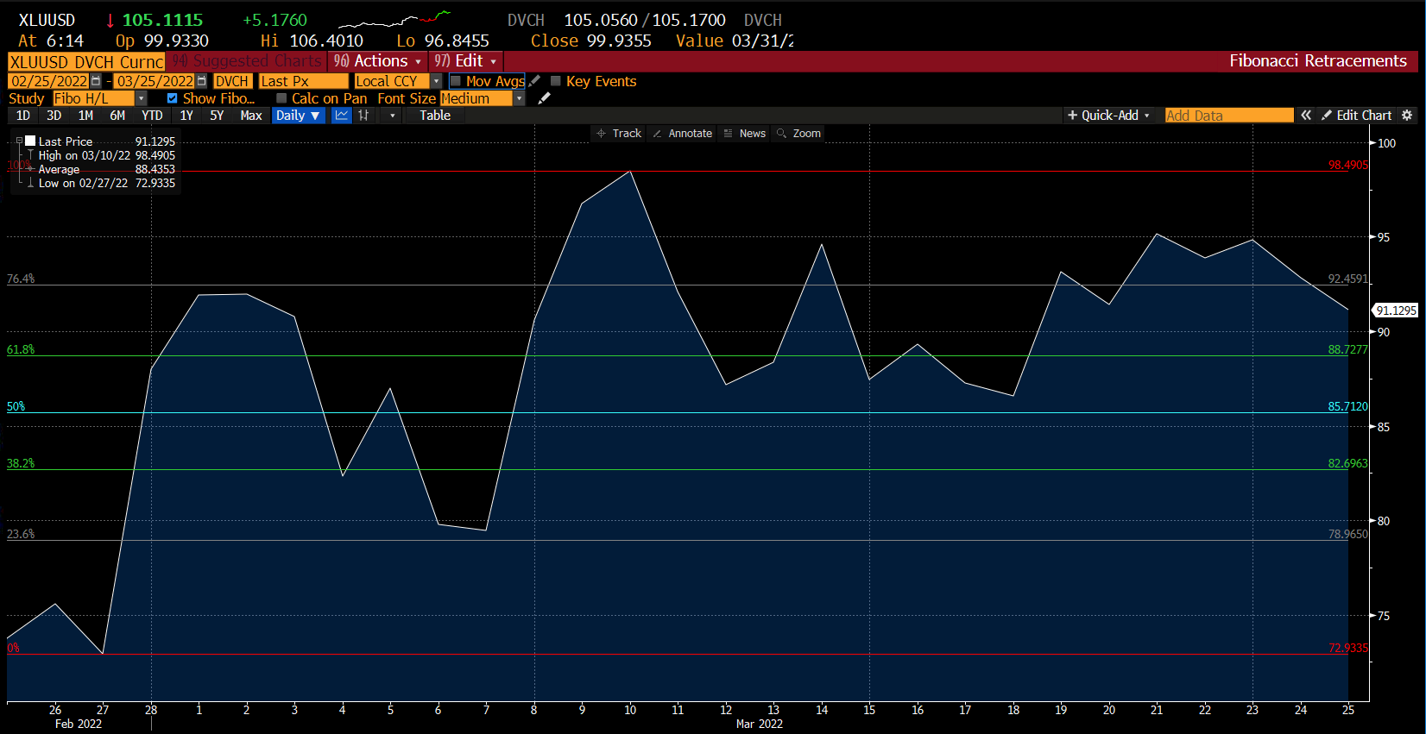Click the pencil icon beside Mov Avgs
Screen dimensions: 1426x734
point(535,80)
